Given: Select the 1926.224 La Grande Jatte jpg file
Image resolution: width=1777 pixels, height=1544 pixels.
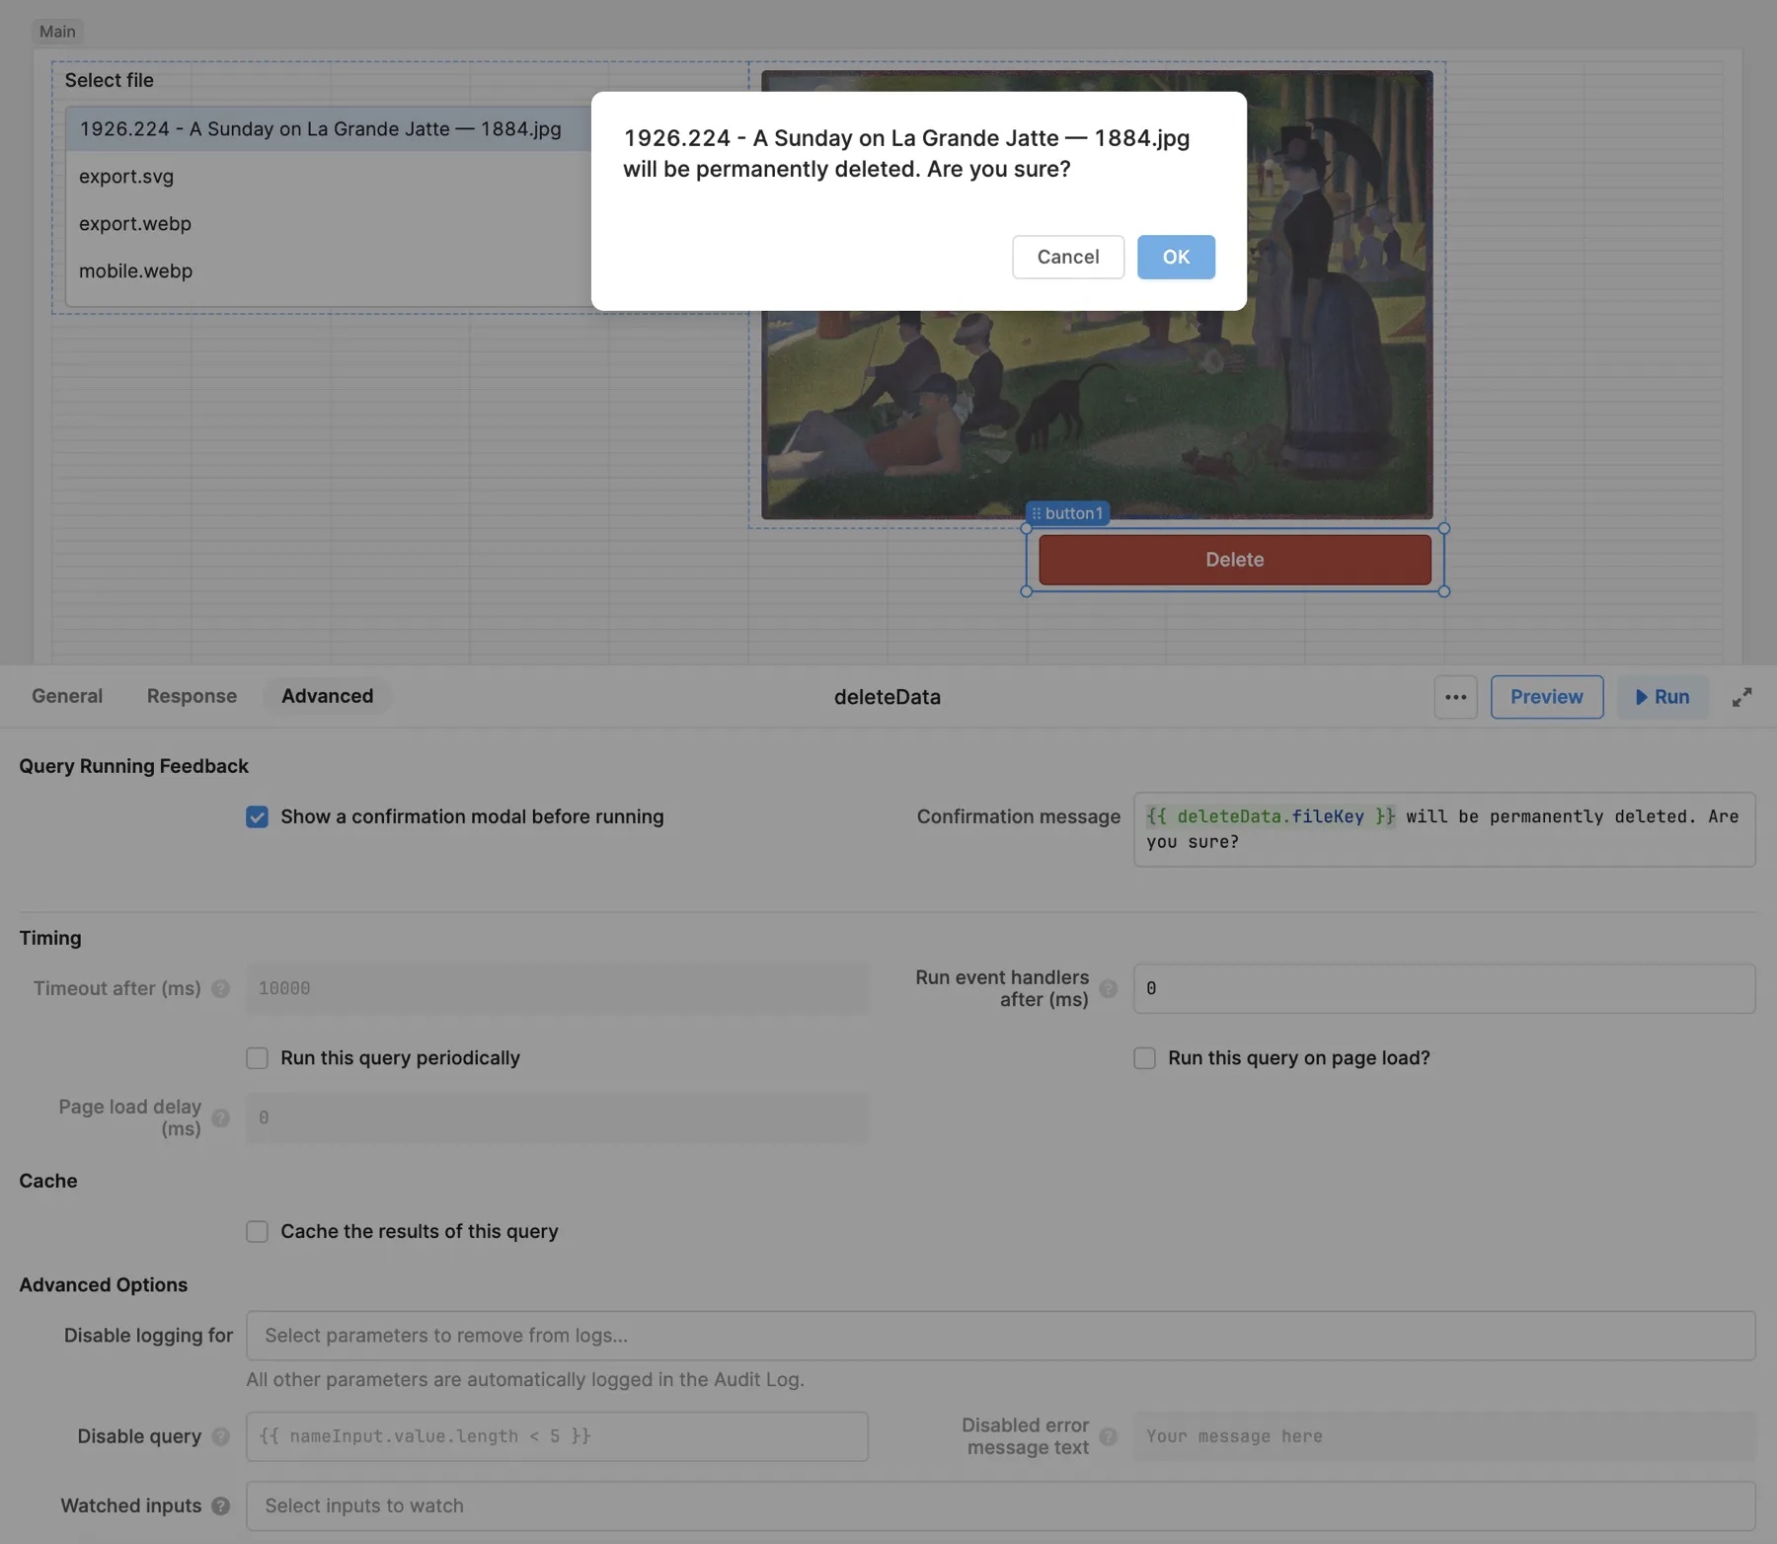Looking at the screenshot, I should 329,129.
